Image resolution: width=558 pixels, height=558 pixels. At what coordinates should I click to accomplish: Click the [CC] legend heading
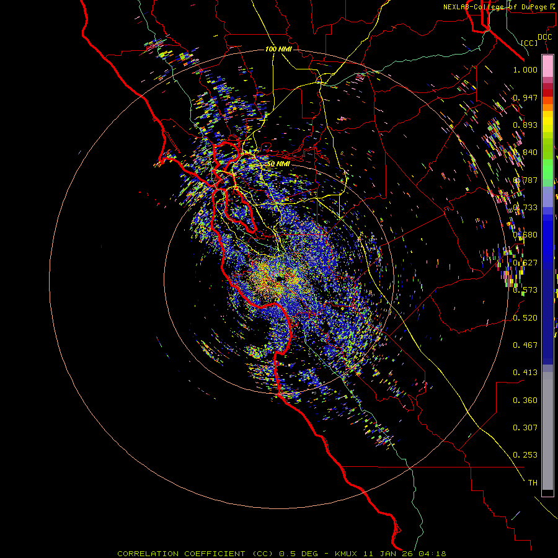point(529,43)
